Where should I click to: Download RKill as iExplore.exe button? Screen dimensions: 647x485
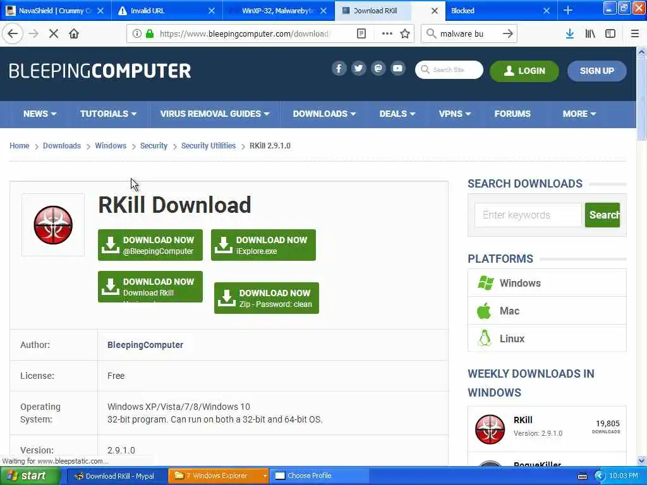pyautogui.click(x=263, y=245)
